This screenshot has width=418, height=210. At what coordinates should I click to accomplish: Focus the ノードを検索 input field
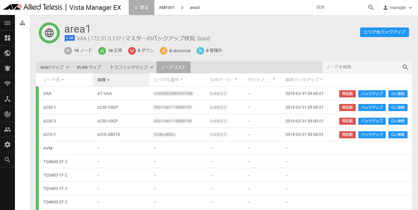pyautogui.click(x=362, y=67)
